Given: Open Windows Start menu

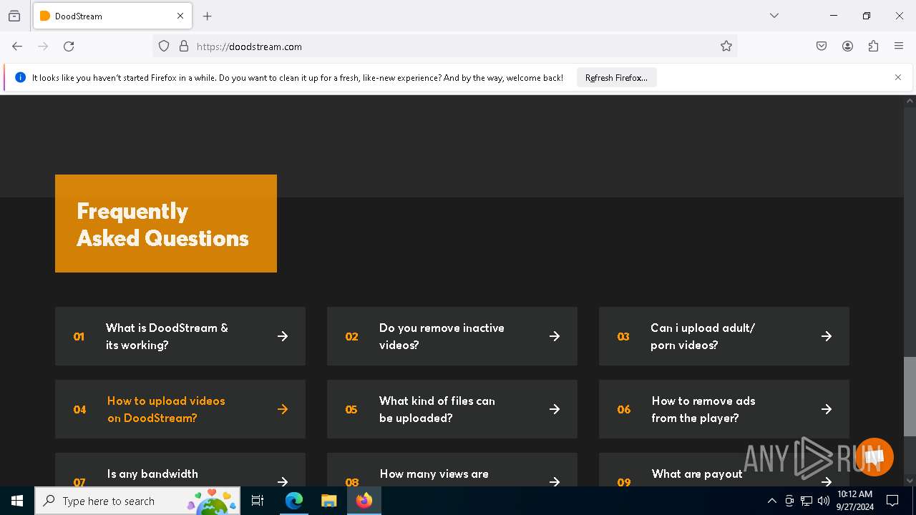Looking at the screenshot, I should click(x=17, y=501).
